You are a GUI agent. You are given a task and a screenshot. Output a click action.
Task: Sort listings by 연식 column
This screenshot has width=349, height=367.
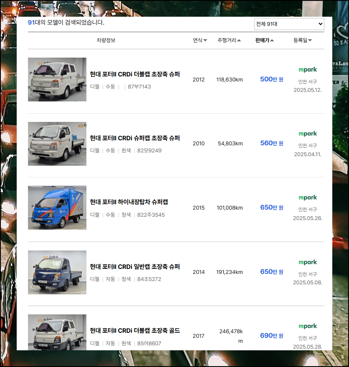(200, 40)
